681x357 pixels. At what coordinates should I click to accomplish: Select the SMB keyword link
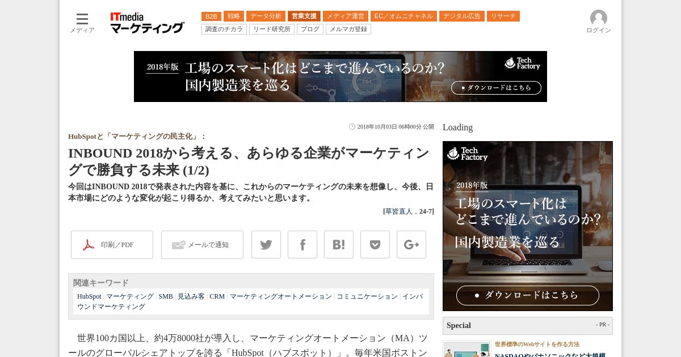click(166, 296)
